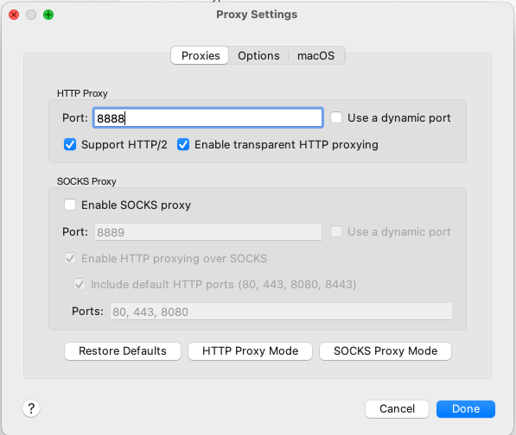The height and width of the screenshot is (435, 516).
Task: Confirm settings with Done button
Action: 466,409
